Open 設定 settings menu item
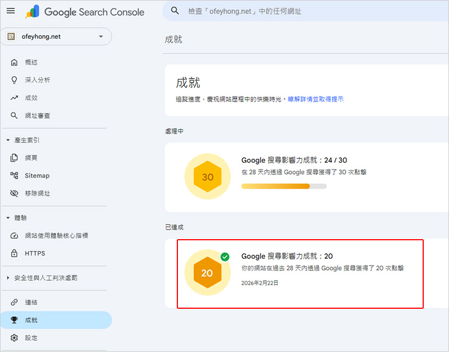Image resolution: width=449 pixels, height=352 pixels. 31,338
